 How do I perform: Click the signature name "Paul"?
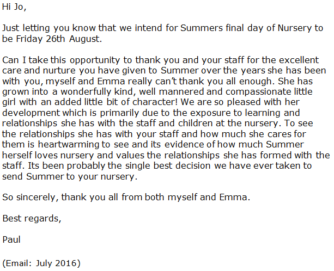11,239
